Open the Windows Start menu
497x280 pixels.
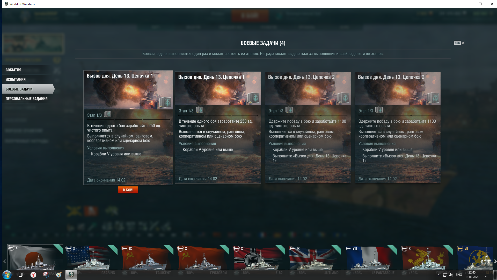[x=7, y=275]
